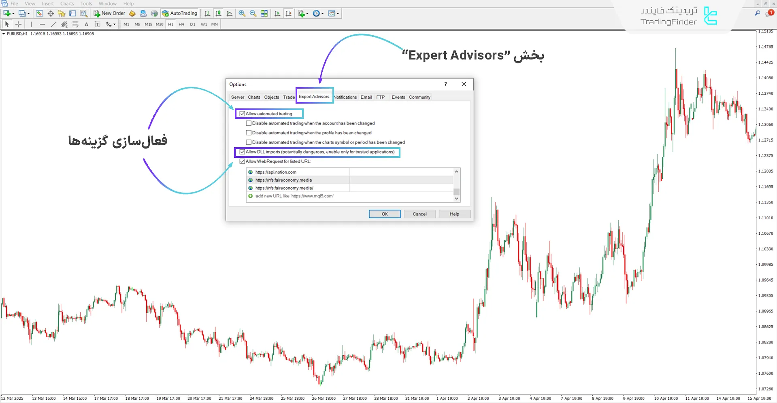Click the Zoom Out magnifier icon
The height and width of the screenshot is (403, 777).
[253, 13]
